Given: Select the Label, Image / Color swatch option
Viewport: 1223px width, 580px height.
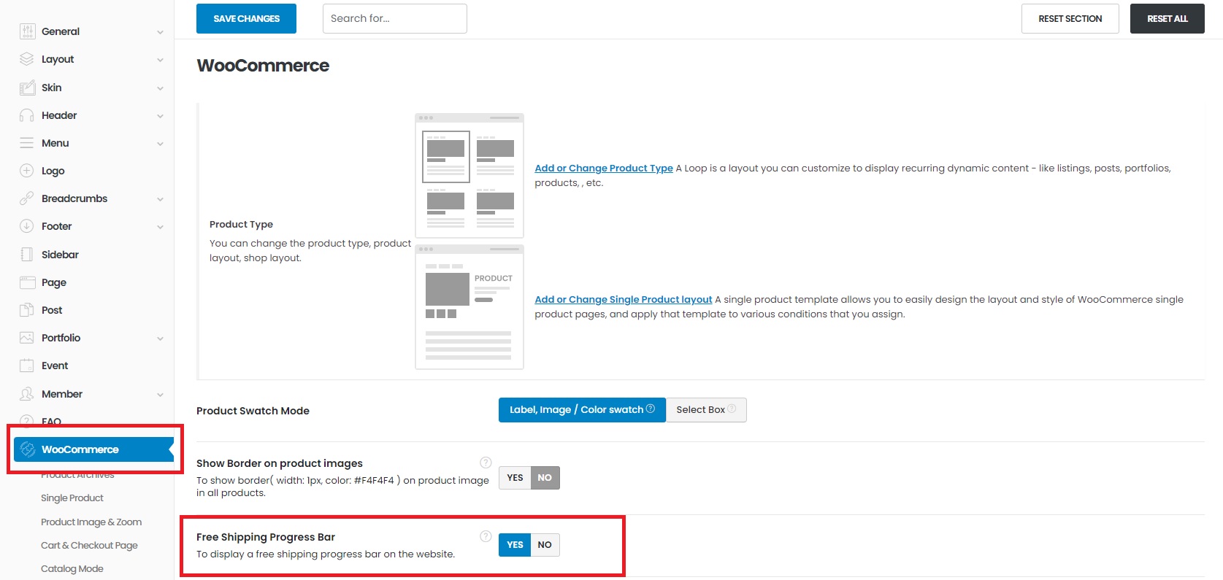Looking at the screenshot, I should [581, 410].
